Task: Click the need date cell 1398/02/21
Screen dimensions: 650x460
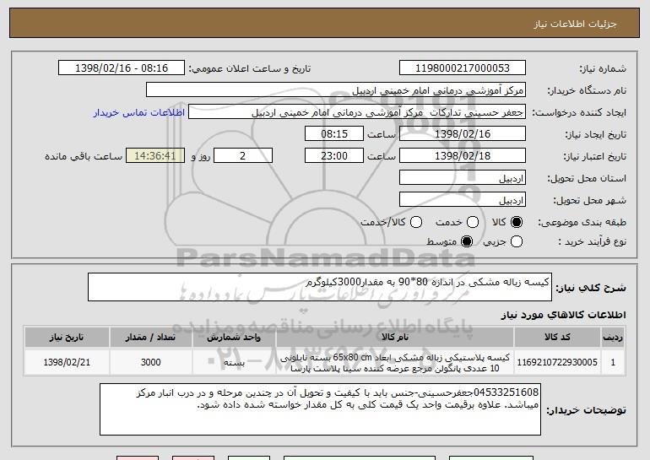Action: 67,362
